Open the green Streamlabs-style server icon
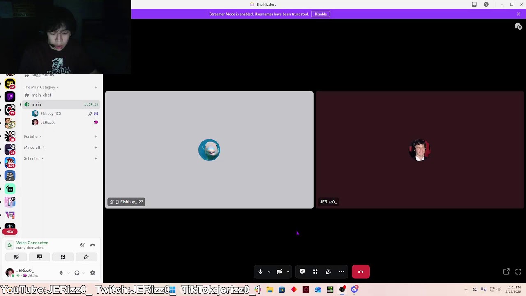Viewport: 526px width, 296px height. coord(10,189)
